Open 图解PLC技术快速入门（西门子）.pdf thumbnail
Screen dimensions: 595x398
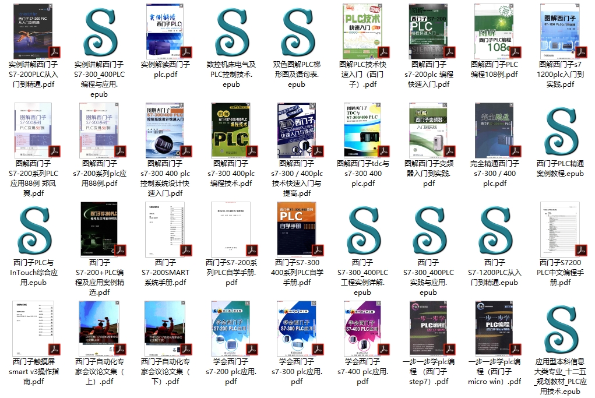point(362,32)
